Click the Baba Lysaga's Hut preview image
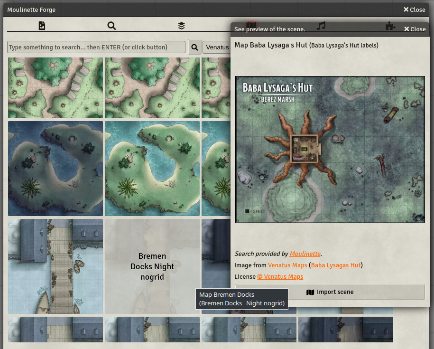 click(x=330, y=150)
